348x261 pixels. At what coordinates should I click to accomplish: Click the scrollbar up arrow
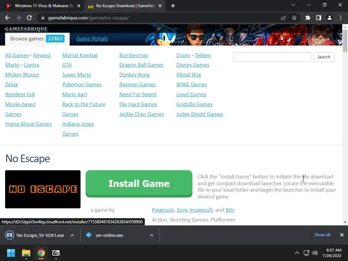[x=345, y=27]
